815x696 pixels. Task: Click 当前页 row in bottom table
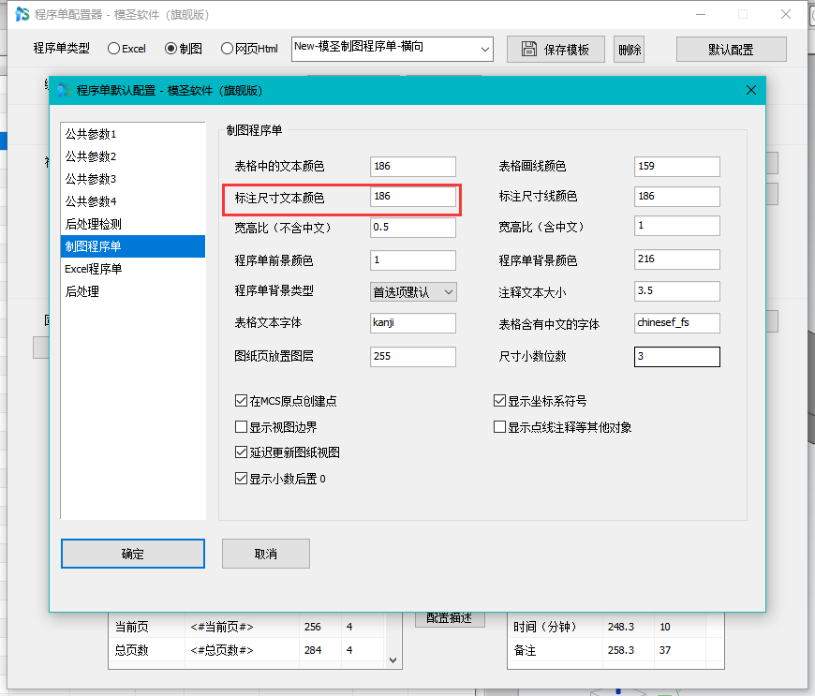pos(247,627)
